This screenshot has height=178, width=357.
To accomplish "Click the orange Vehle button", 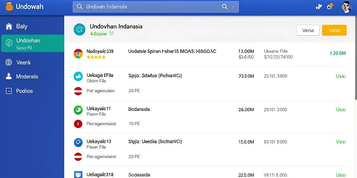I will pos(334,30).
